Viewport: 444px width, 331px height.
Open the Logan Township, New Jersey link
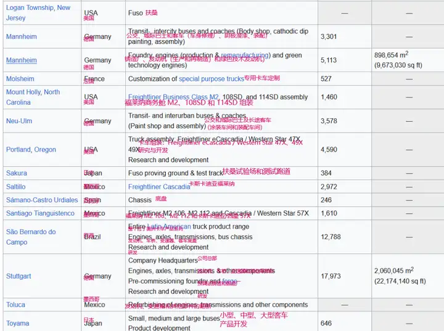38,13
